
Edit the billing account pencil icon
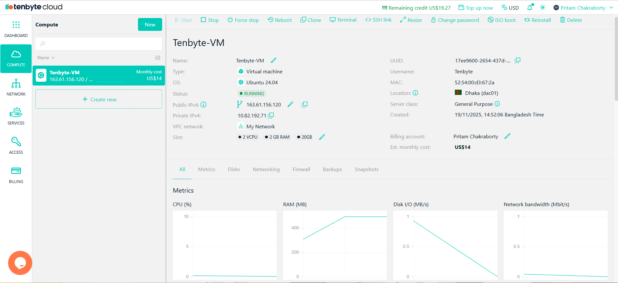pos(507,136)
